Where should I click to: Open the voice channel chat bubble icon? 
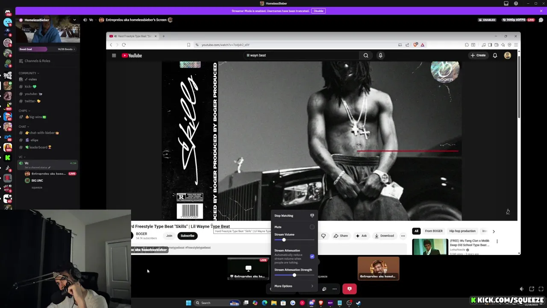541,20
